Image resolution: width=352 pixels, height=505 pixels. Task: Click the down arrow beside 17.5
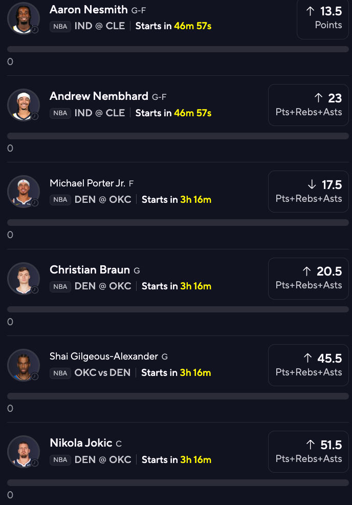312,185
